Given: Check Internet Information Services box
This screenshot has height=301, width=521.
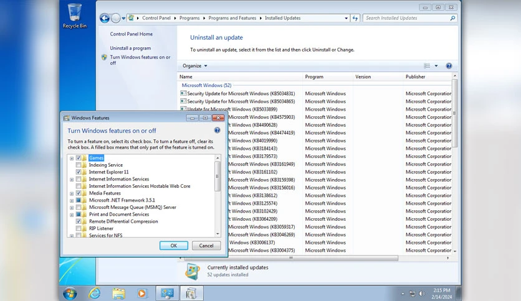Looking at the screenshot, I should coord(79,179).
